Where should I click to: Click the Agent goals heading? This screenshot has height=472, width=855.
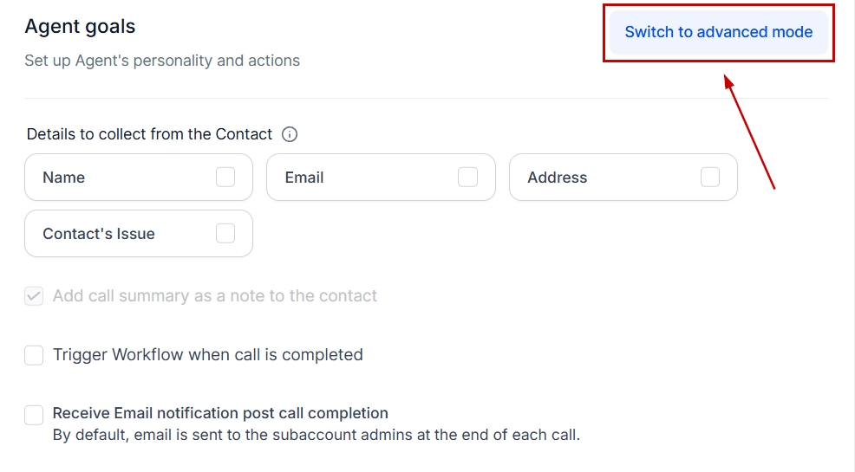(x=80, y=27)
